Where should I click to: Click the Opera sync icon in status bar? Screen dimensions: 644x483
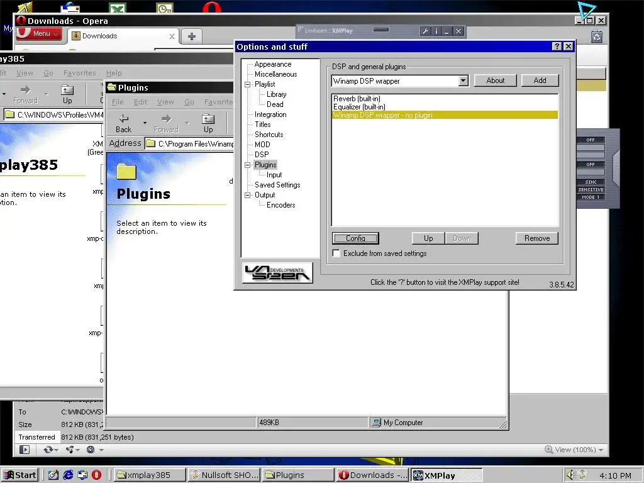[x=48, y=450]
